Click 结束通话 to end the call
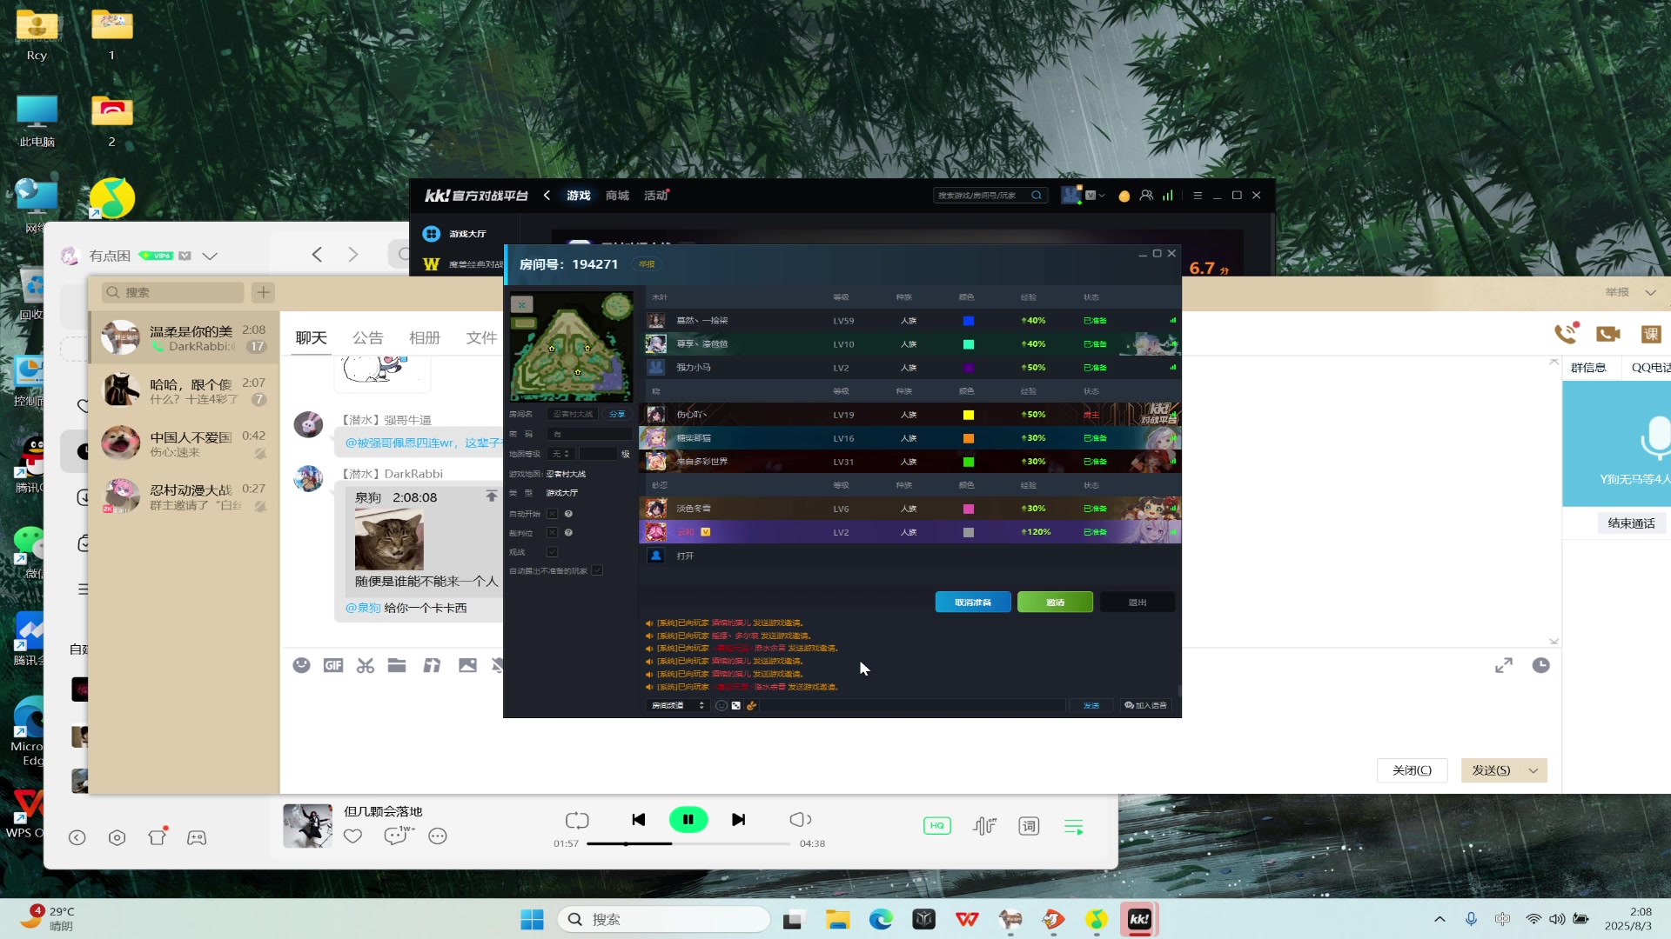1671x939 pixels. pyautogui.click(x=1632, y=523)
